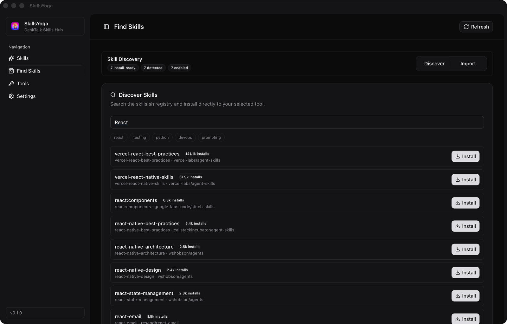
Task: Click the Refresh button
Action: click(x=476, y=27)
